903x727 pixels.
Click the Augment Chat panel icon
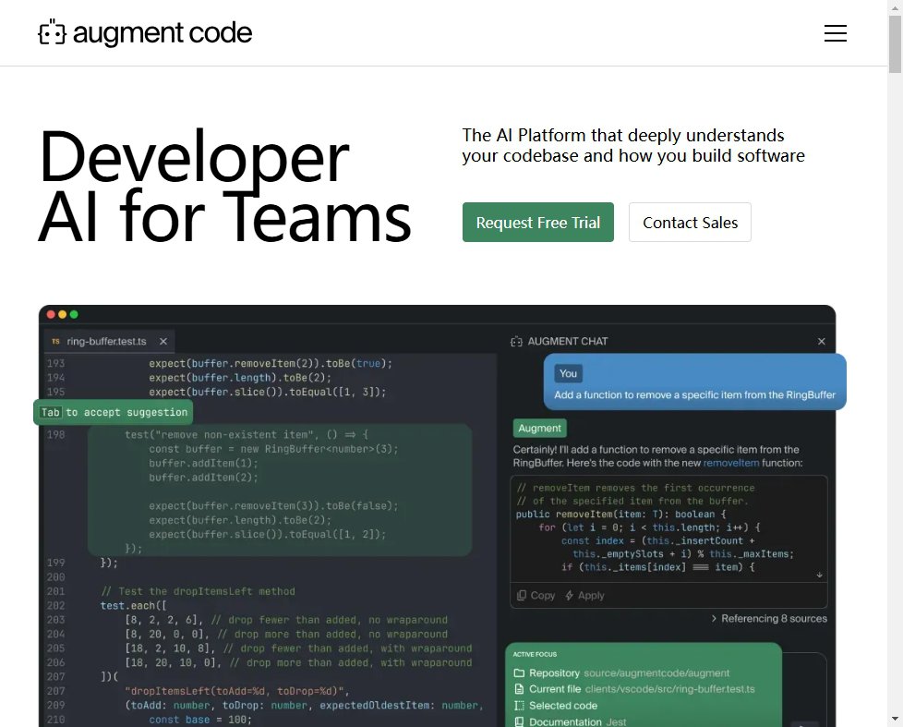point(517,341)
